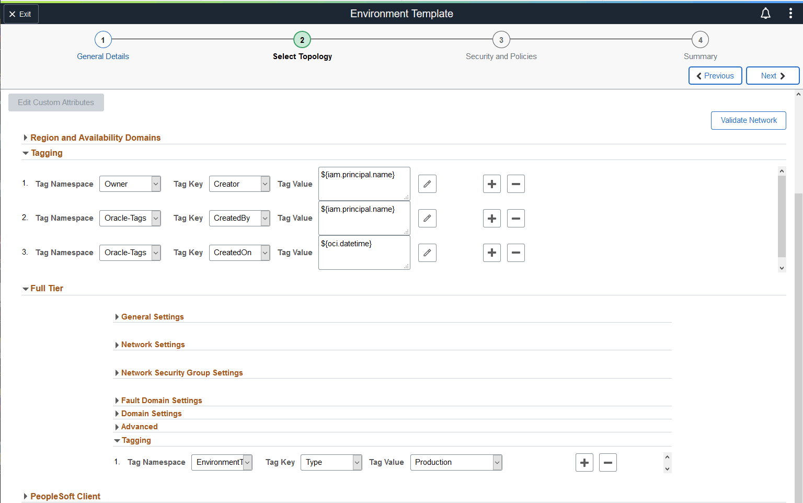Click Tagging grid scroll down arrow
Image resolution: width=803 pixels, height=503 pixels.
pyautogui.click(x=782, y=268)
